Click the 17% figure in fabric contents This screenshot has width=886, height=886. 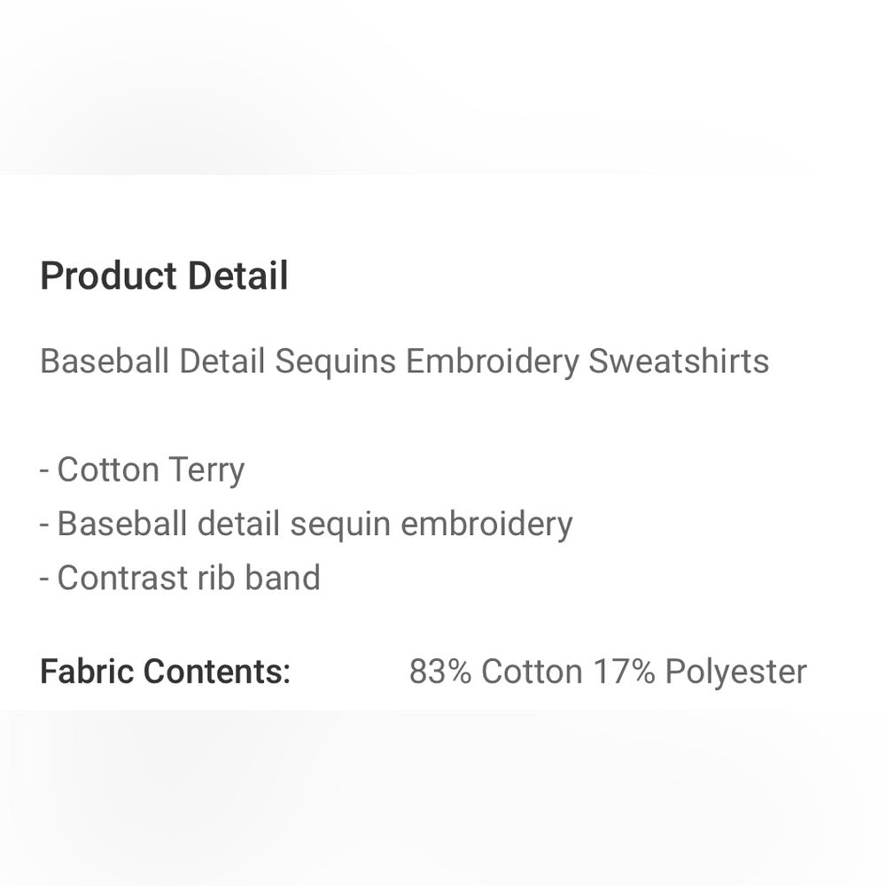point(624,672)
